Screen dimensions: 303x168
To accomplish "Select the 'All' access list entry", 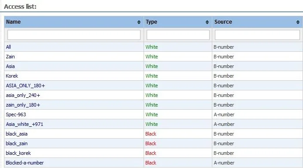I will click(x=8, y=47).
